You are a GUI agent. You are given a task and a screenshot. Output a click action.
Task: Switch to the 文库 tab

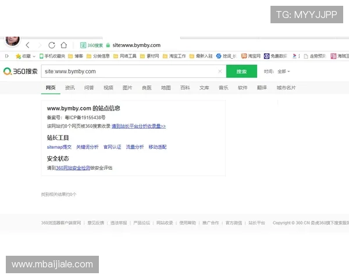[x=204, y=88]
